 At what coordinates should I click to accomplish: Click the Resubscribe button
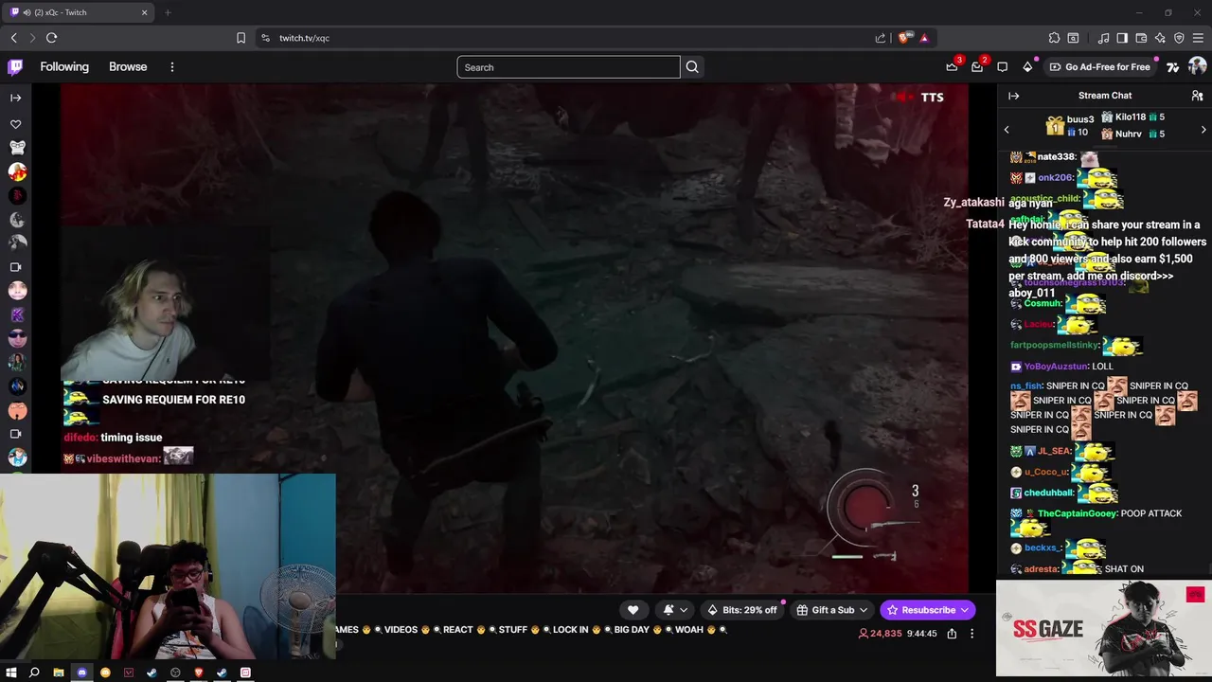click(x=928, y=610)
